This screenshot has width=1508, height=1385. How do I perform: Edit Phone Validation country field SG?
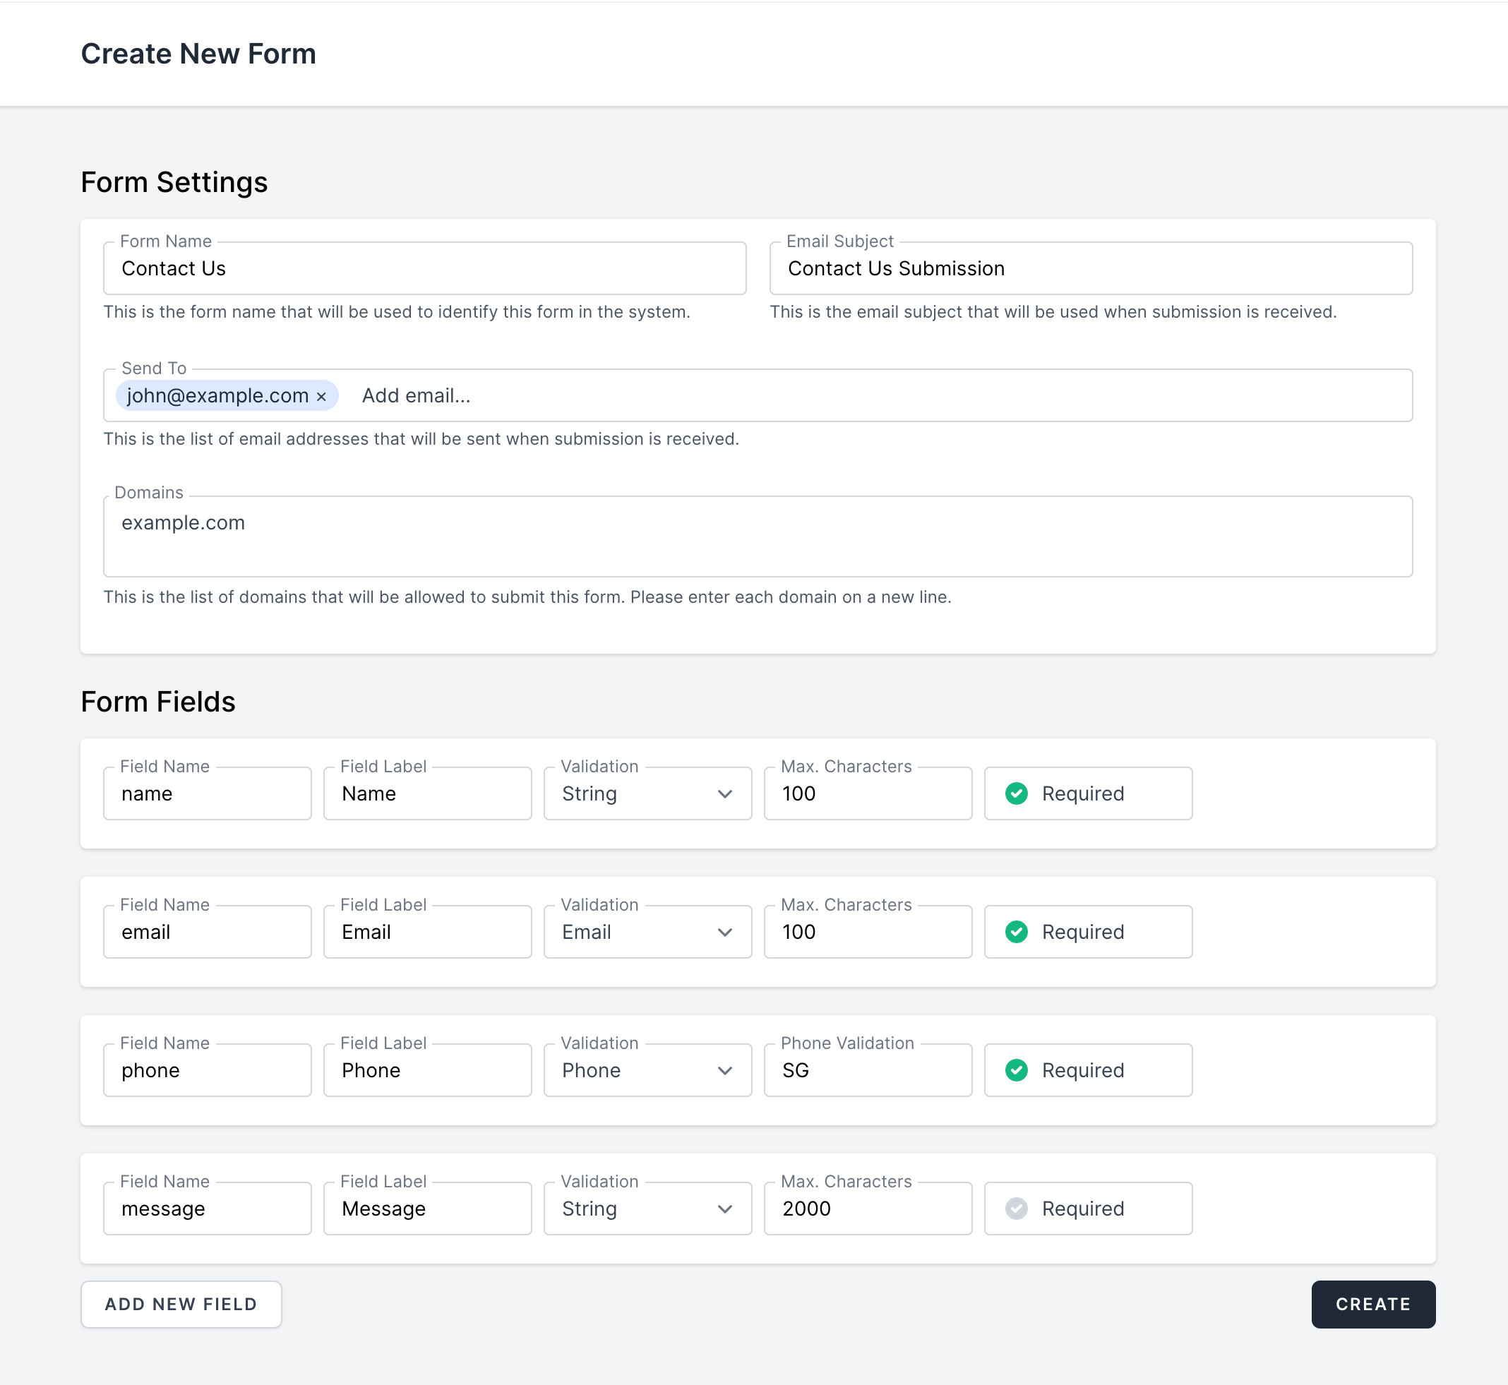click(x=867, y=1070)
